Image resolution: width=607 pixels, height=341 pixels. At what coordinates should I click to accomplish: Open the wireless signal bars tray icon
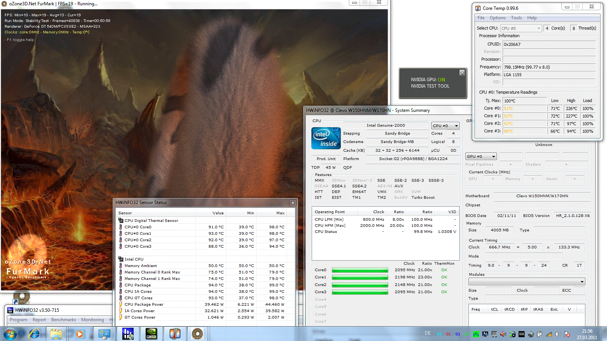coord(549,334)
